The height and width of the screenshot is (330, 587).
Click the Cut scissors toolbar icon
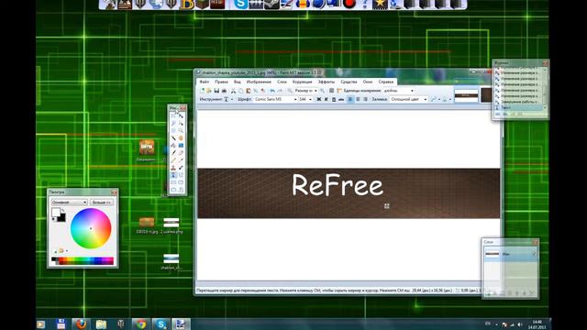[x=233, y=91]
